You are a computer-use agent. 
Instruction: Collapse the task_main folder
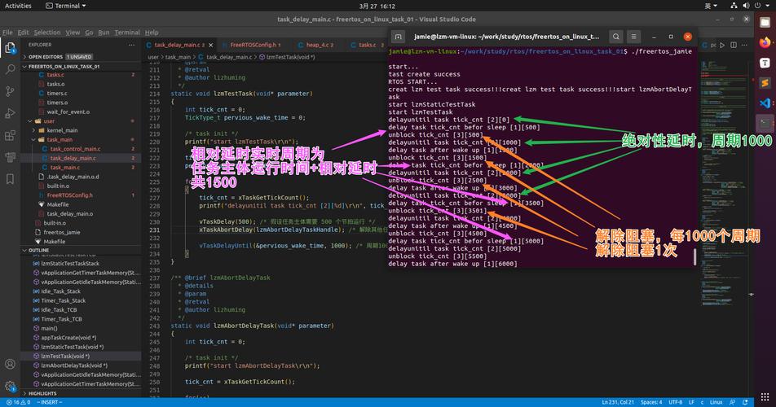[x=60, y=140]
